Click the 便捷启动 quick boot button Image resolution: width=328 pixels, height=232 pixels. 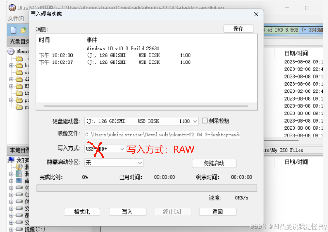click(214, 163)
